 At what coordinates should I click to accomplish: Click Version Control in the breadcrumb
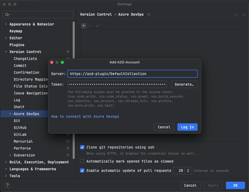[x=96, y=14]
